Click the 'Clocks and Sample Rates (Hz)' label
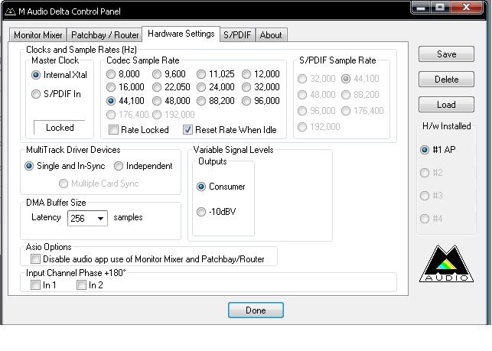Viewport: 492px width, 351px height. [81, 50]
